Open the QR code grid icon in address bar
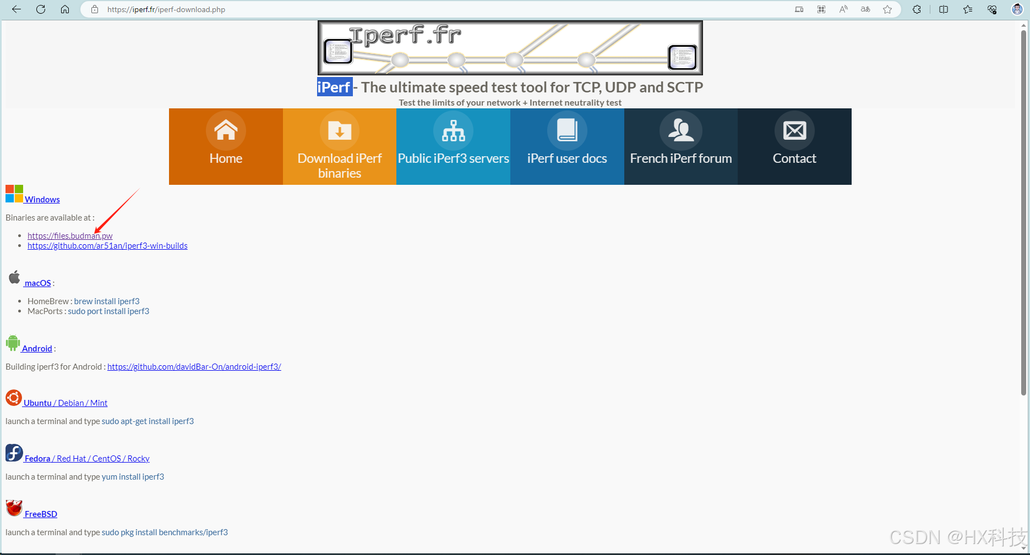Viewport: 1030px width, 555px height. click(821, 9)
